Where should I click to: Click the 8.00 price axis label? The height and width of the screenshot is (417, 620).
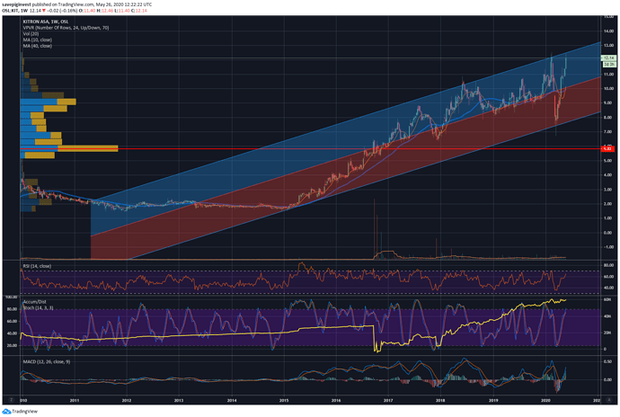point(608,118)
